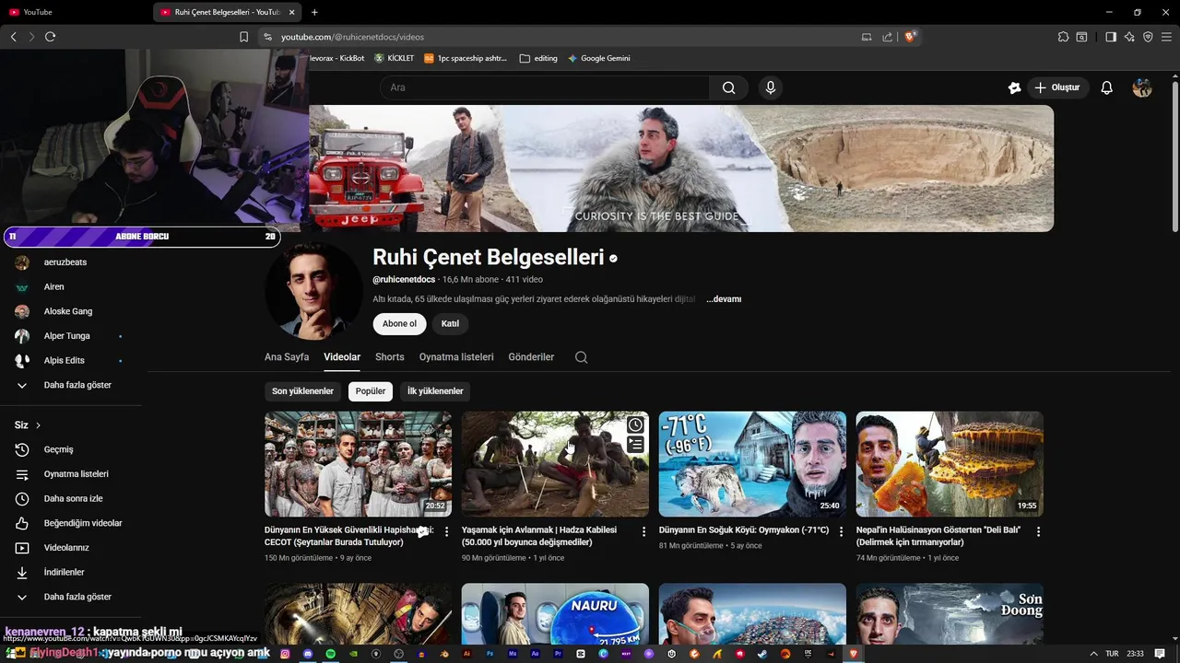Screen dimensions: 1180x663
Task: Select the İlk yüklenenler filter chip
Action: point(435,391)
